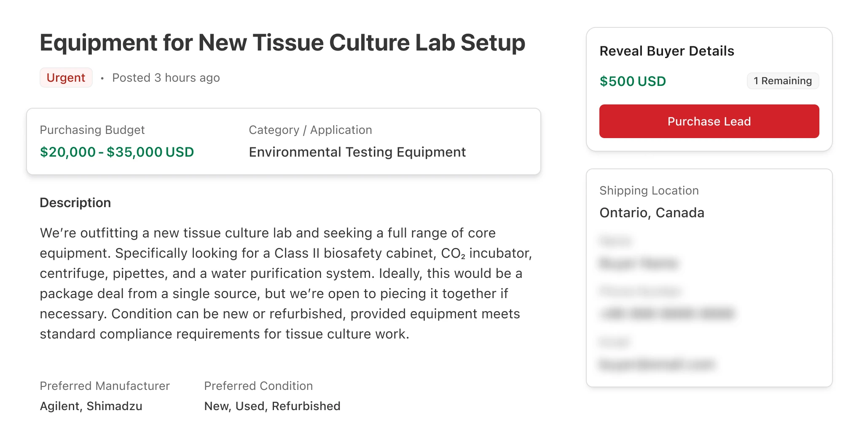Click the Category / Application label
This screenshot has width=859, height=448.
pyautogui.click(x=310, y=130)
